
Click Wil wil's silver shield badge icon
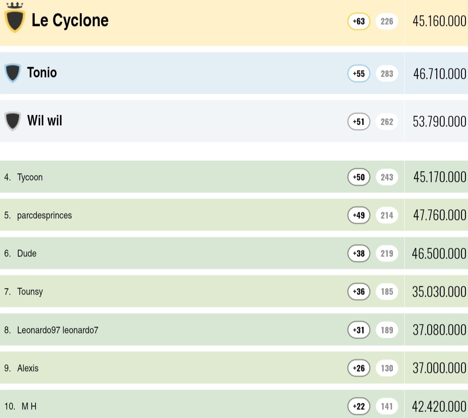click(13, 121)
